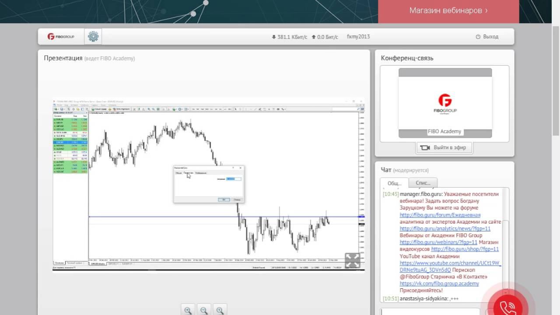Click the FIBO Academy video thumbnail

(x=445, y=103)
